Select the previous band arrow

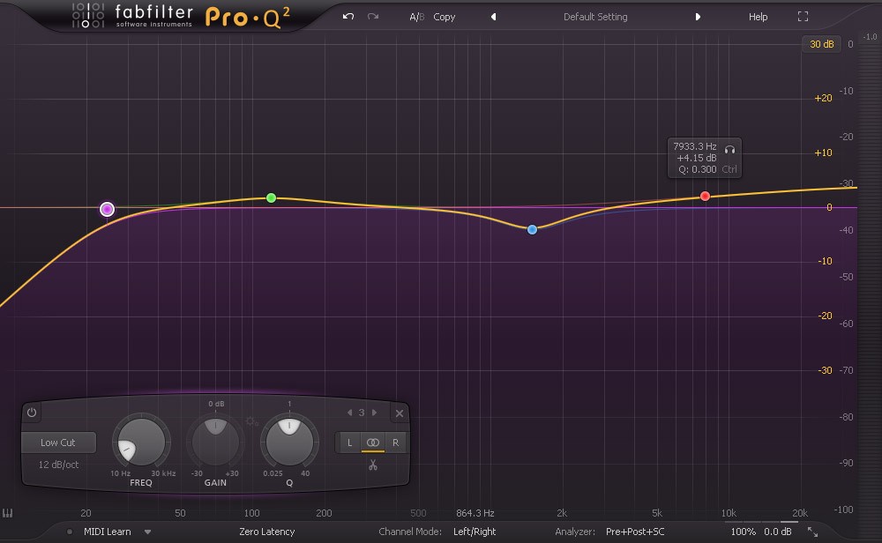[x=350, y=413]
